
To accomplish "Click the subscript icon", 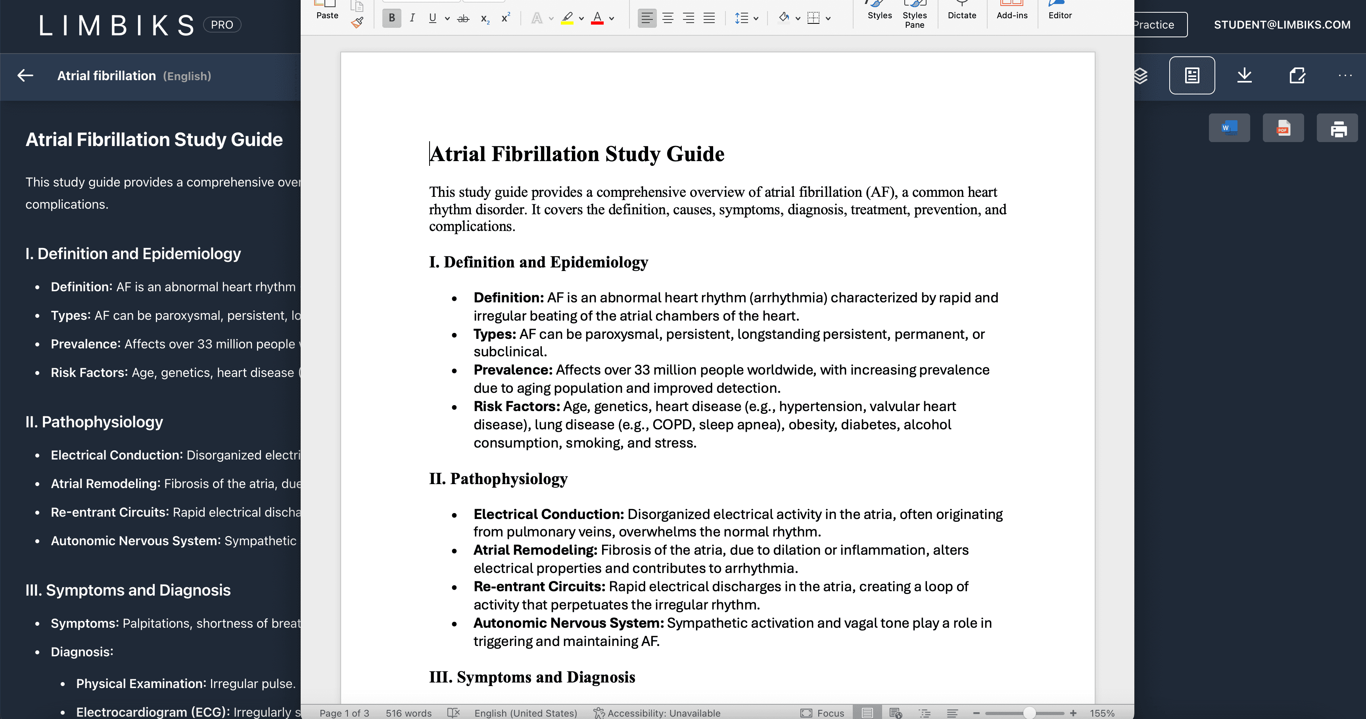I will pos(484,19).
